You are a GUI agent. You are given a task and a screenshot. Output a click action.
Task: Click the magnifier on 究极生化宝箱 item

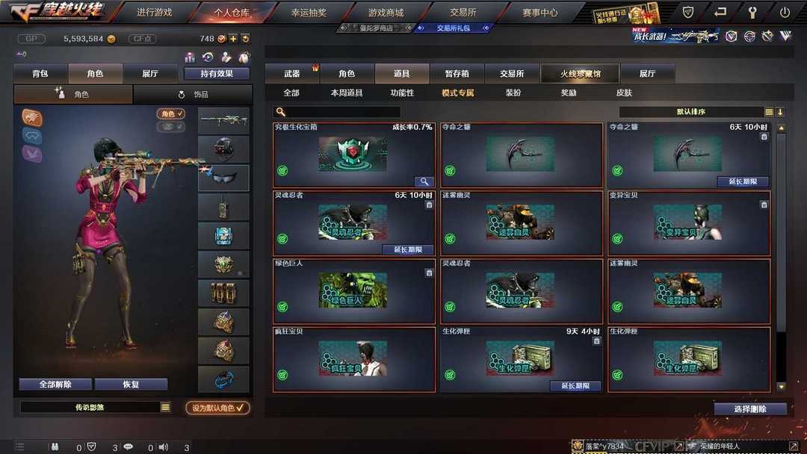(424, 181)
